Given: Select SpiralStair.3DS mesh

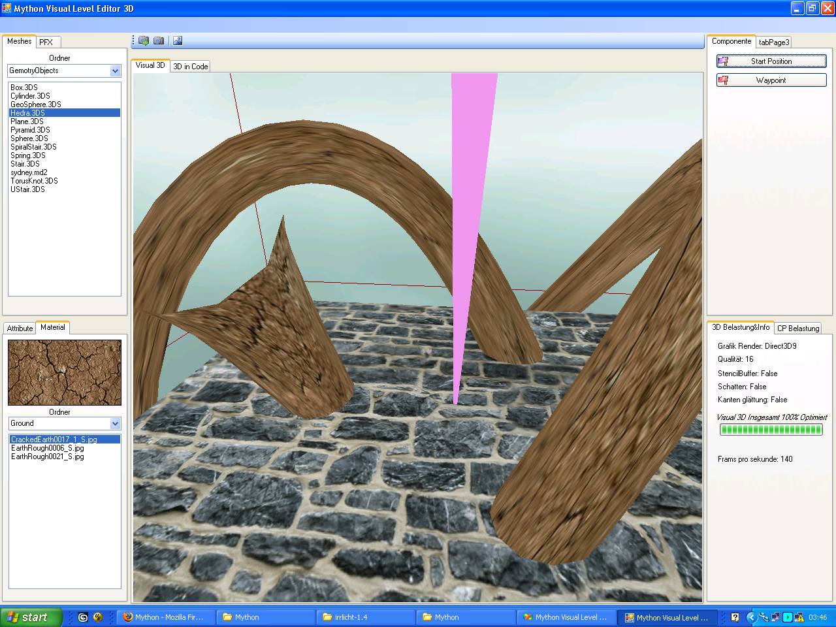Looking at the screenshot, I should click(x=64, y=147).
